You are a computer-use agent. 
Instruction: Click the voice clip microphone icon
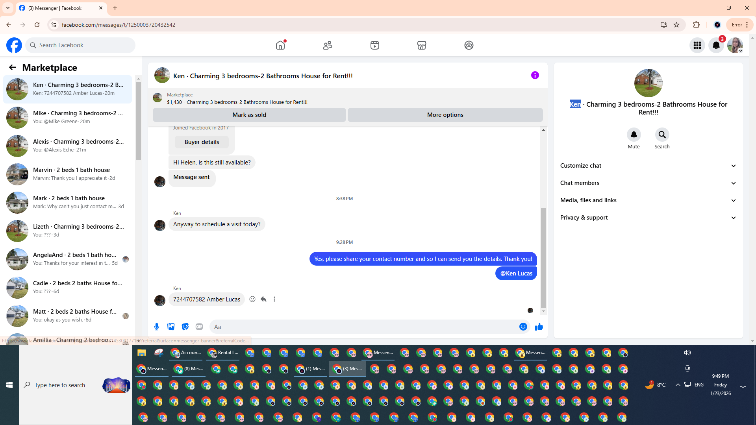157,327
